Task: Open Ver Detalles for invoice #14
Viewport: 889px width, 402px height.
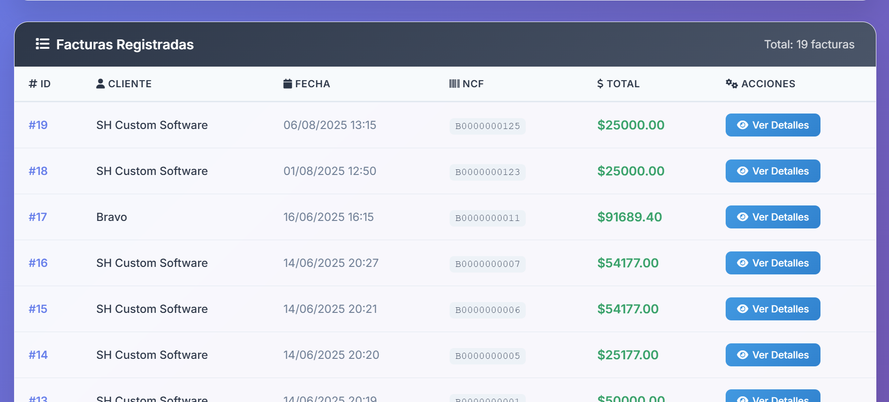Action: pyautogui.click(x=773, y=355)
